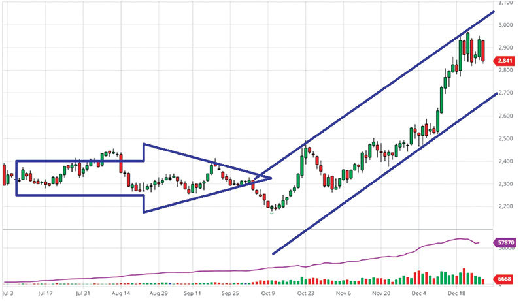Viewport: 523px width, 301px height.
Task: Select the 2,800 price axis label
Action: pos(505,71)
